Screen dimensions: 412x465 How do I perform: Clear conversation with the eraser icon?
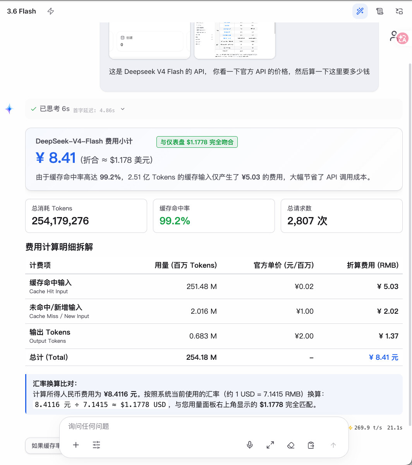click(x=291, y=445)
